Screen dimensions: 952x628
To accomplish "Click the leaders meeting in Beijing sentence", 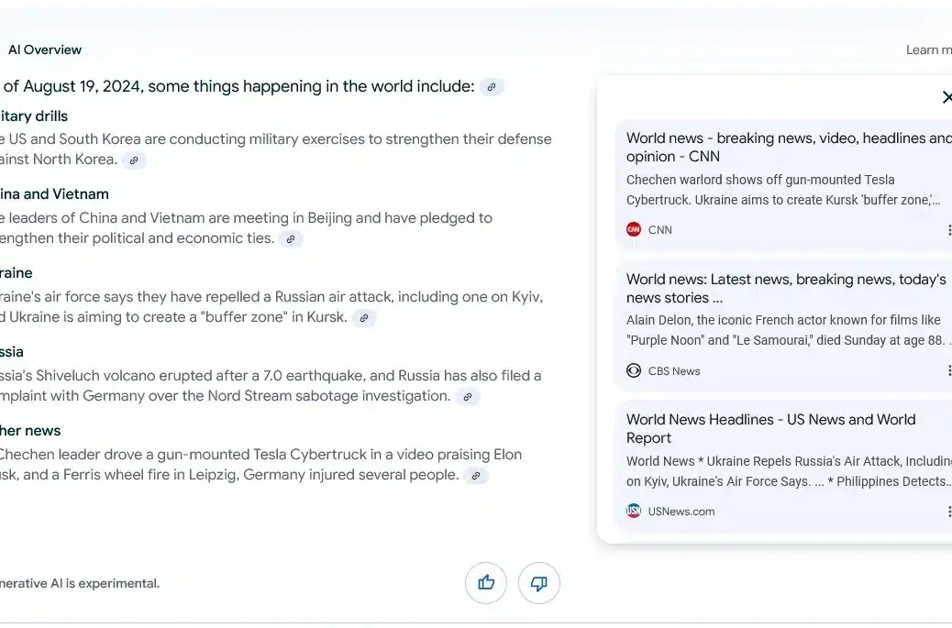I will [246, 227].
